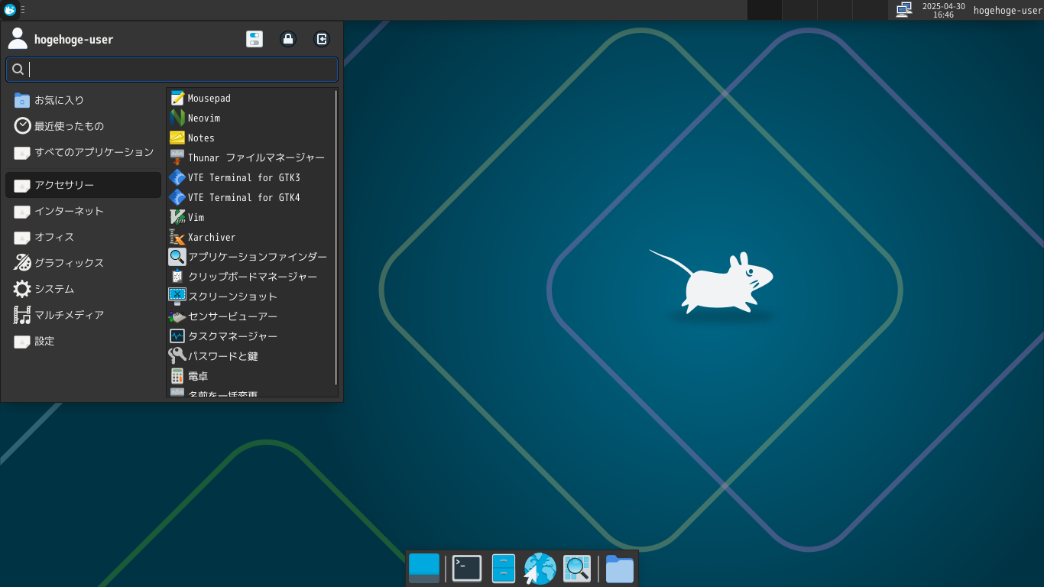Launch Mousepad text editor
The image size is (1044, 587).
pyautogui.click(x=209, y=99)
